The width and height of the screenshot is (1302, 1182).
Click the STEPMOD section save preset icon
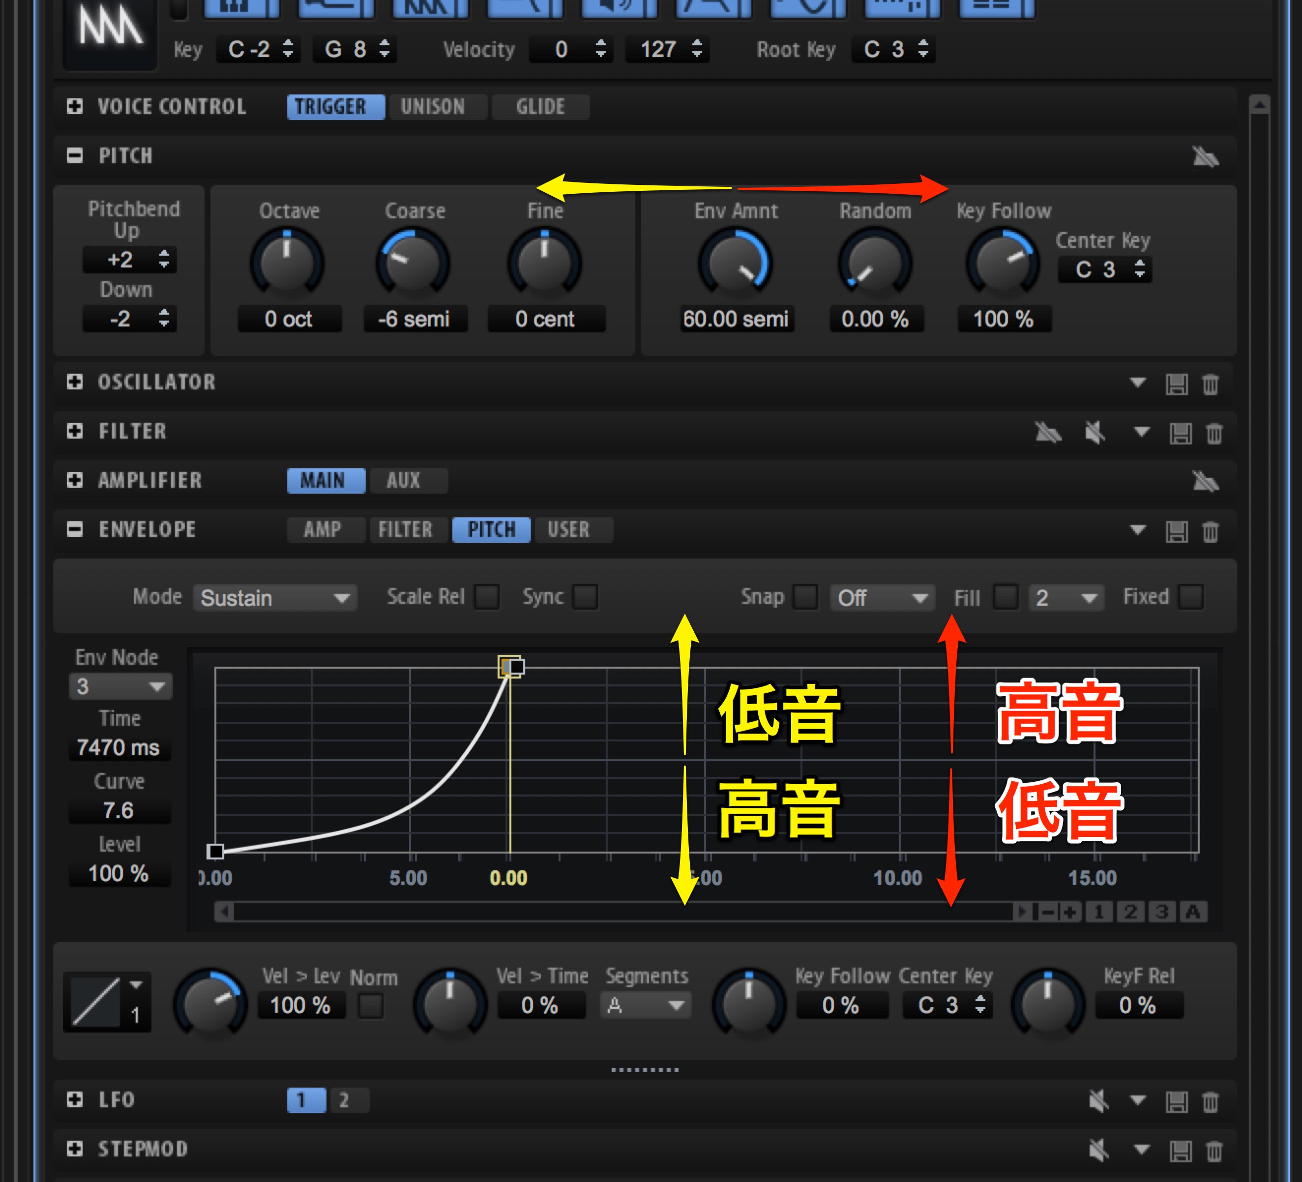[1180, 1151]
